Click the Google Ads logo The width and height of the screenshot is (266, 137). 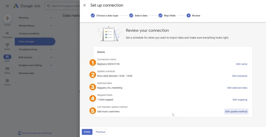(x=27, y=6)
